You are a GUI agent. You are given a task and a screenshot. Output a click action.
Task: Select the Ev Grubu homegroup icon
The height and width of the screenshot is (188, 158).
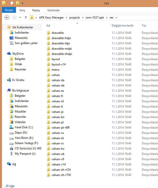[x=9, y=80]
